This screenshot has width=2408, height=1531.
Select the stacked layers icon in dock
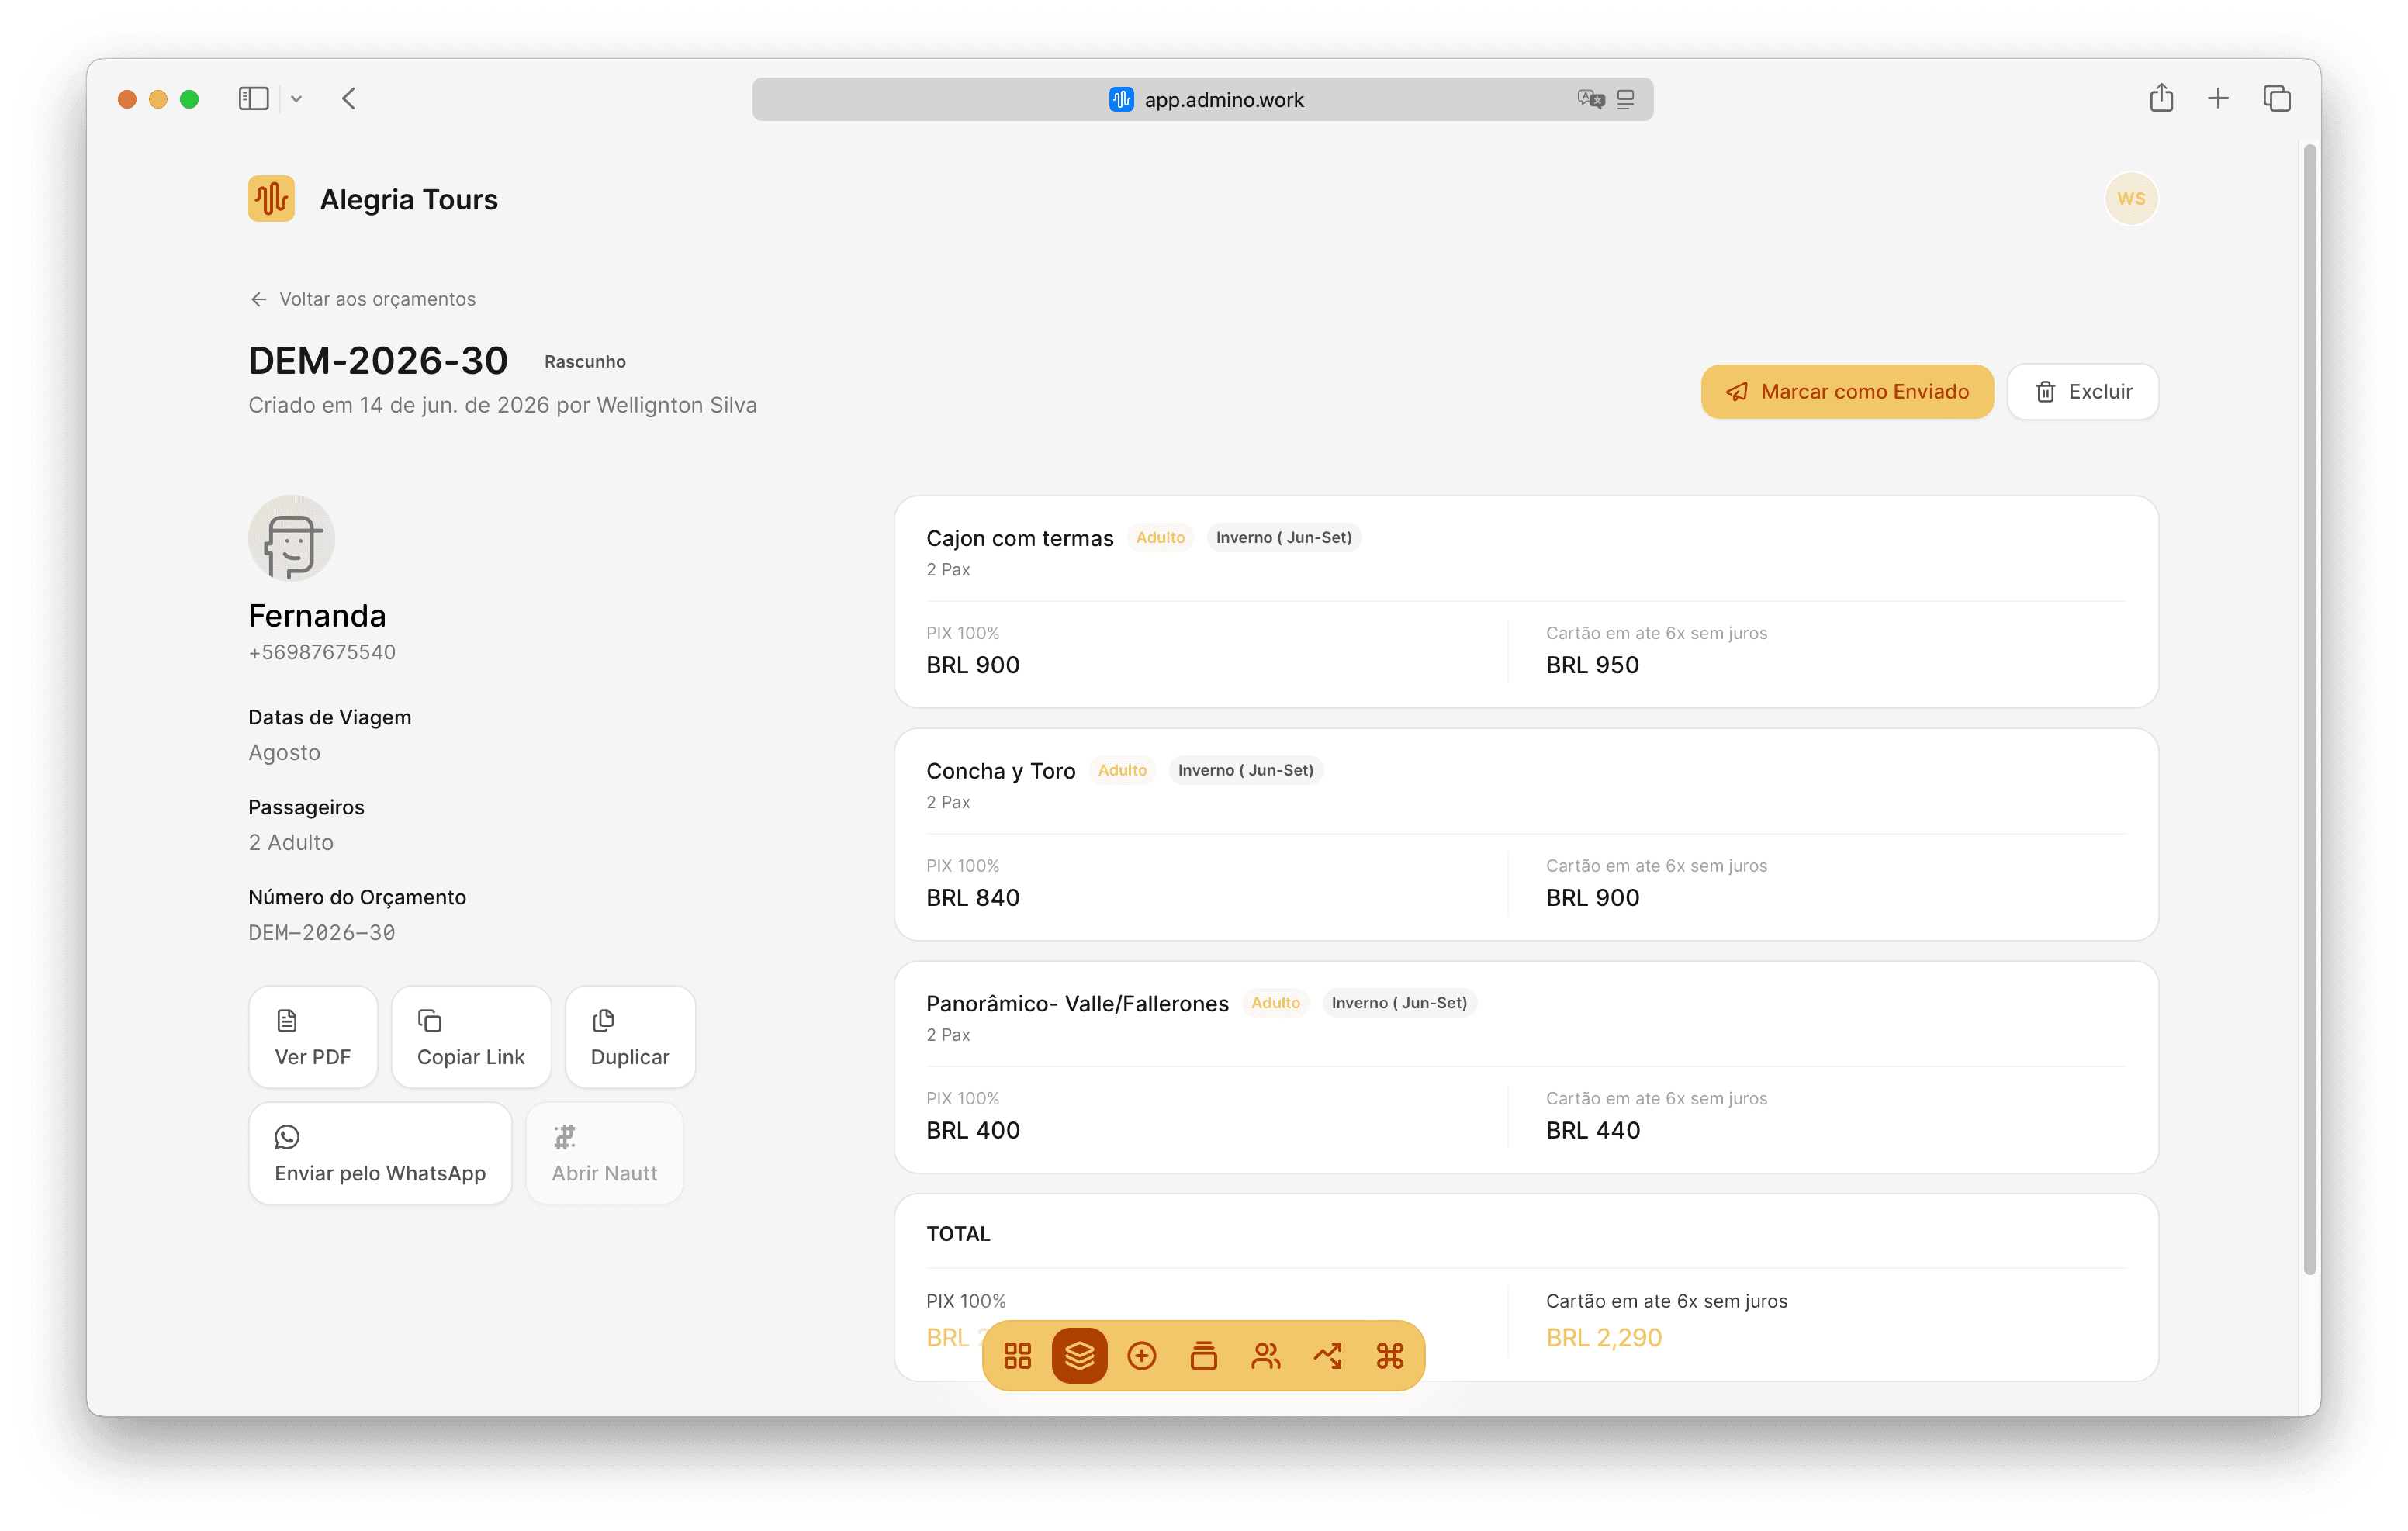point(1079,1355)
